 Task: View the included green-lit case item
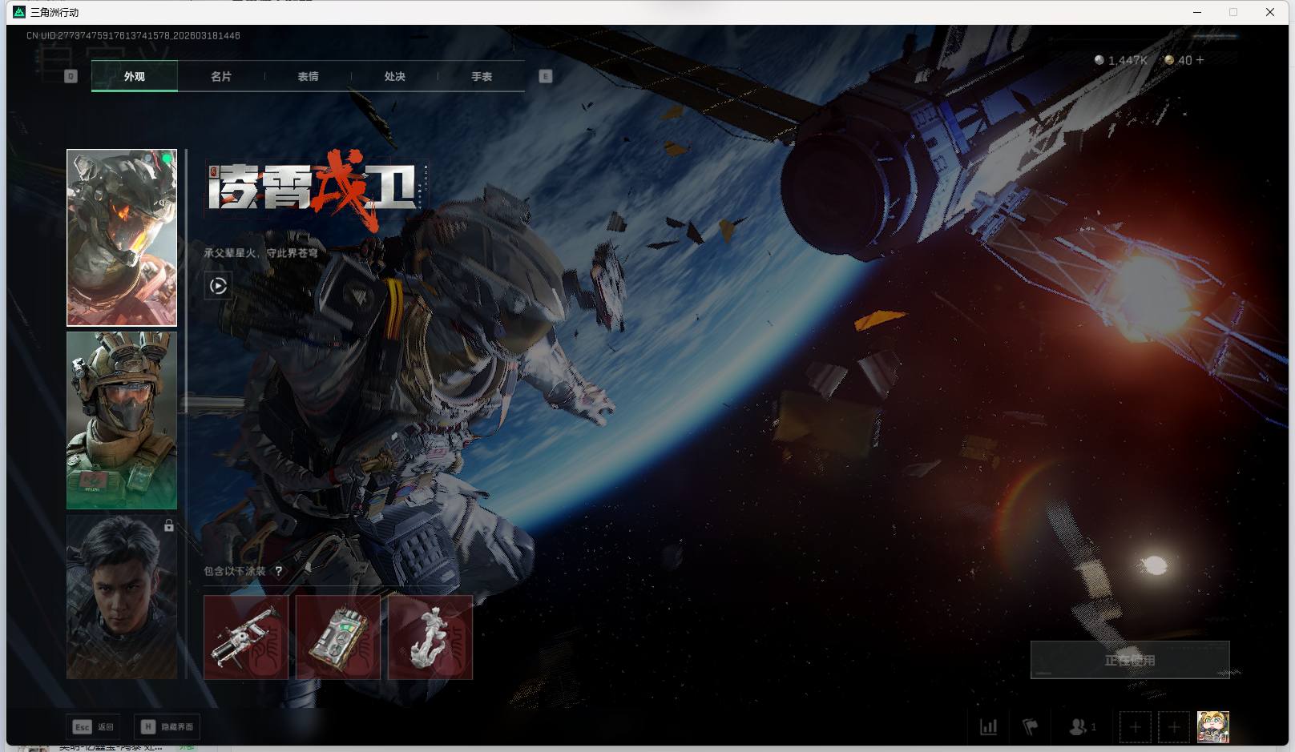coord(338,637)
